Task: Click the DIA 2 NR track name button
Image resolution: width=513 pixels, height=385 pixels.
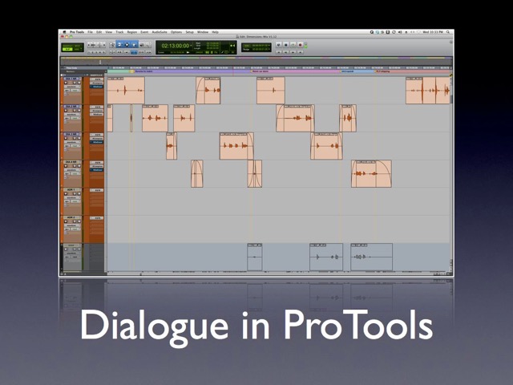Action: point(71,107)
